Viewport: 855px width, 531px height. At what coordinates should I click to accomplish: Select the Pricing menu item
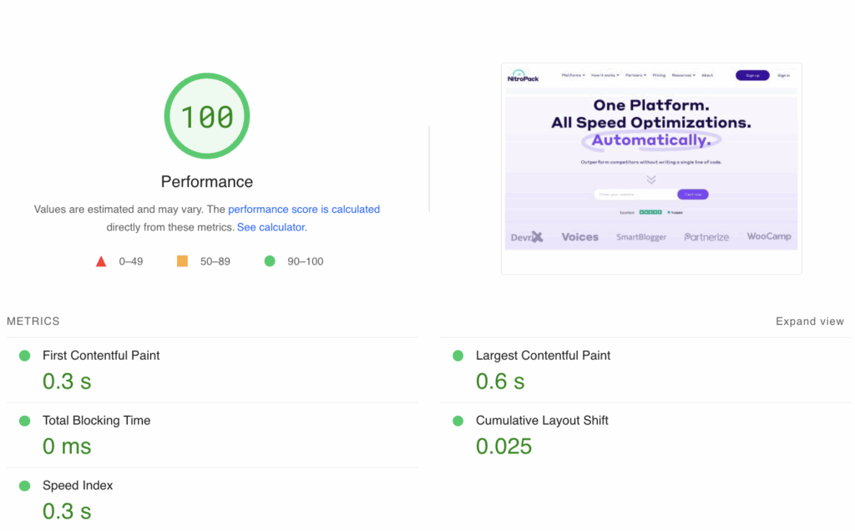pyautogui.click(x=659, y=75)
